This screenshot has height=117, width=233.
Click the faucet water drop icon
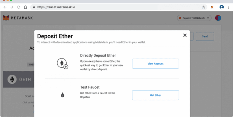62,95
